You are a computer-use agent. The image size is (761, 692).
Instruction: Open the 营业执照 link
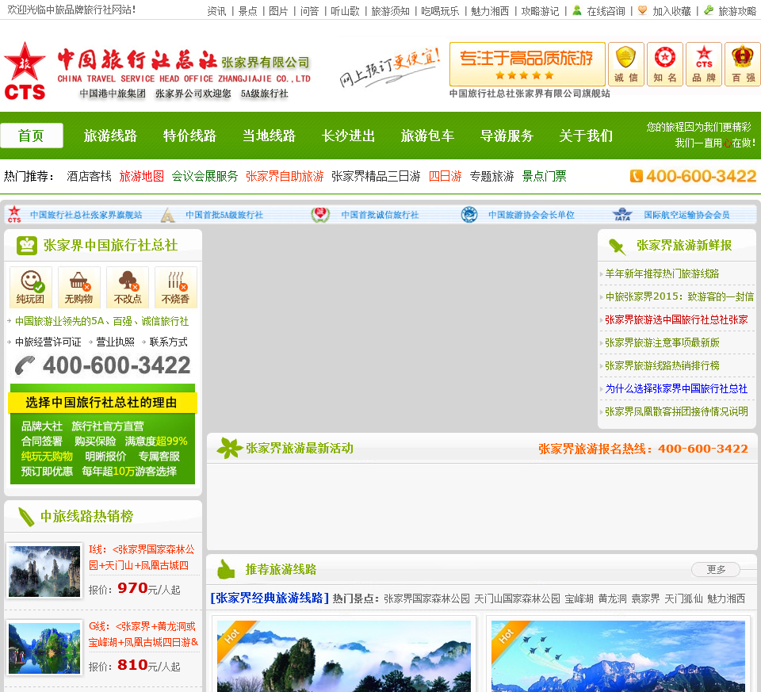tap(115, 342)
